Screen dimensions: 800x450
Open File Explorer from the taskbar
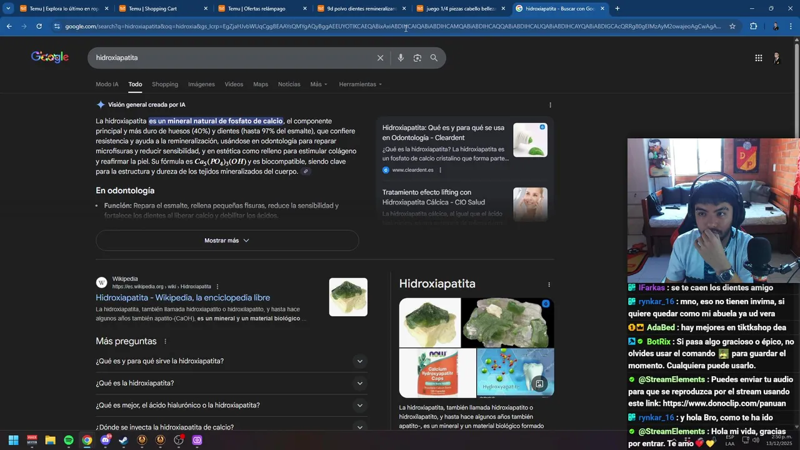pos(50,440)
